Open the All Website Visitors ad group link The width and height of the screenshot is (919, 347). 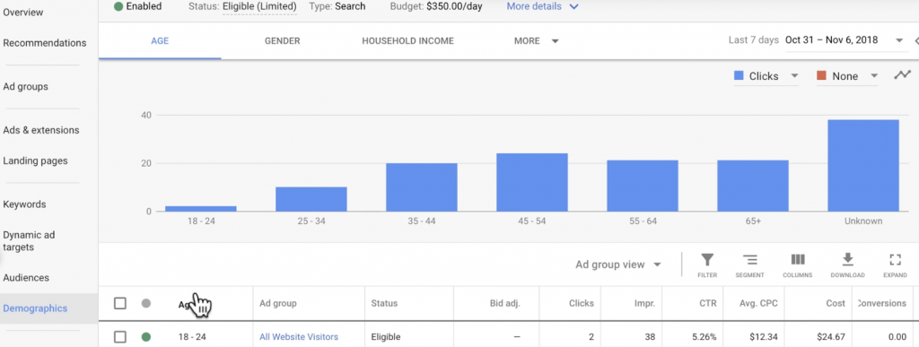click(299, 337)
